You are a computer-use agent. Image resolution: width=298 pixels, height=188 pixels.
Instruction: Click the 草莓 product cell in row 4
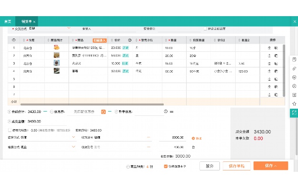click(x=89, y=71)
